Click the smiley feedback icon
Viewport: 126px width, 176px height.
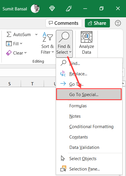click(118, 23)
